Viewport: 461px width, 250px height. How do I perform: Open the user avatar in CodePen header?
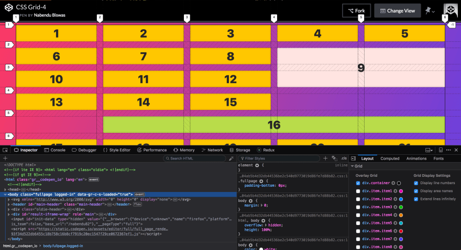451,10
